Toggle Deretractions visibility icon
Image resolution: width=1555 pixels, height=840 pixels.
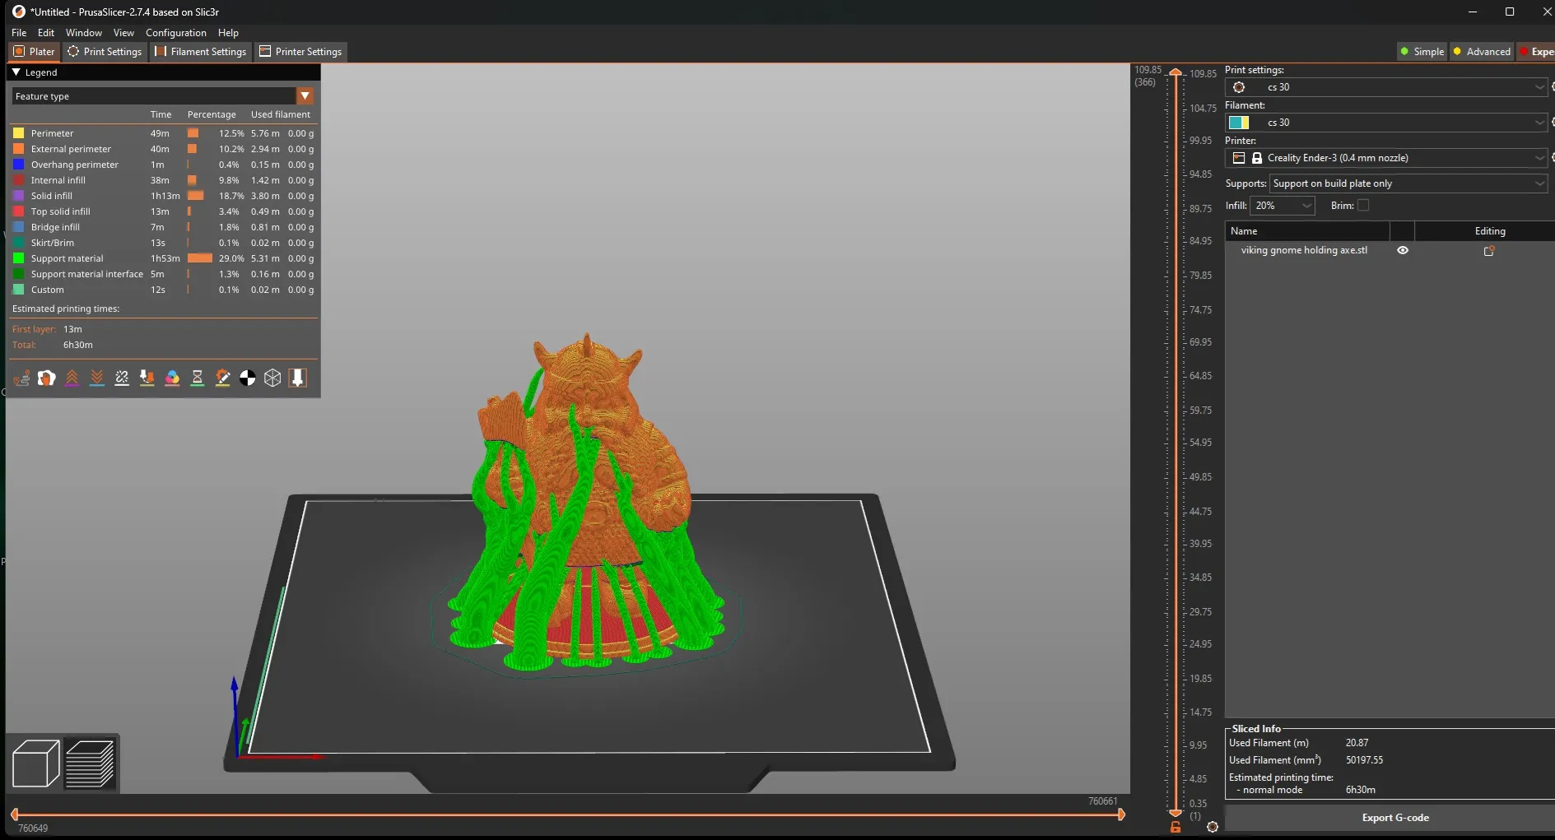tap(97, 378)
